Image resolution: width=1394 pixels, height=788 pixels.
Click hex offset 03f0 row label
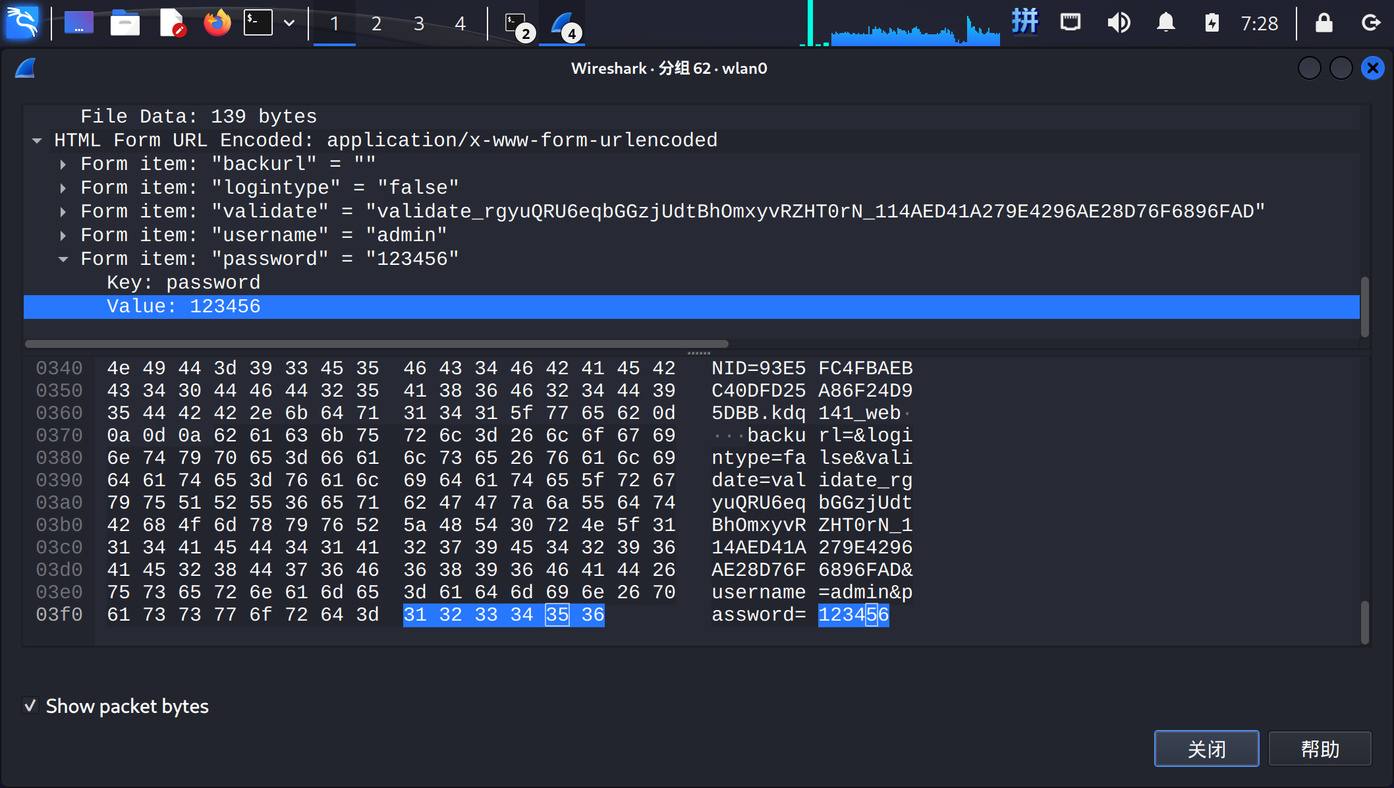(59, 615)
